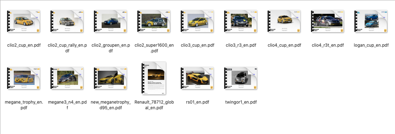Click the filename label logan_cup_en.pdf
The height and width of the screenshot is (134, 395).
pyautogui.click(x=371, y=45)
